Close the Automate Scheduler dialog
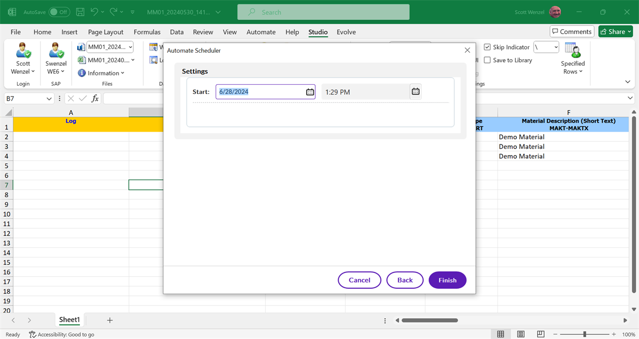This screenshot has height=339, width=639. point(467,50)
